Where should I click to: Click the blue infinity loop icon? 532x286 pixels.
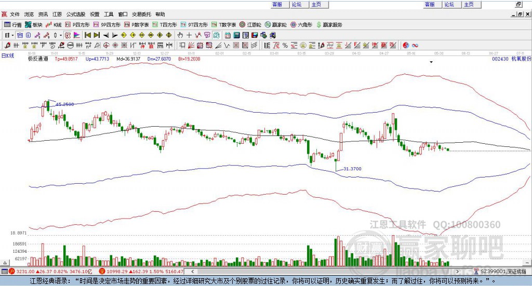[415, 45]
